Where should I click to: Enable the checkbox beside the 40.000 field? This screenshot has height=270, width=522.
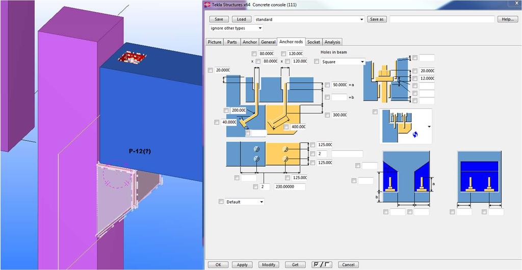217,122
